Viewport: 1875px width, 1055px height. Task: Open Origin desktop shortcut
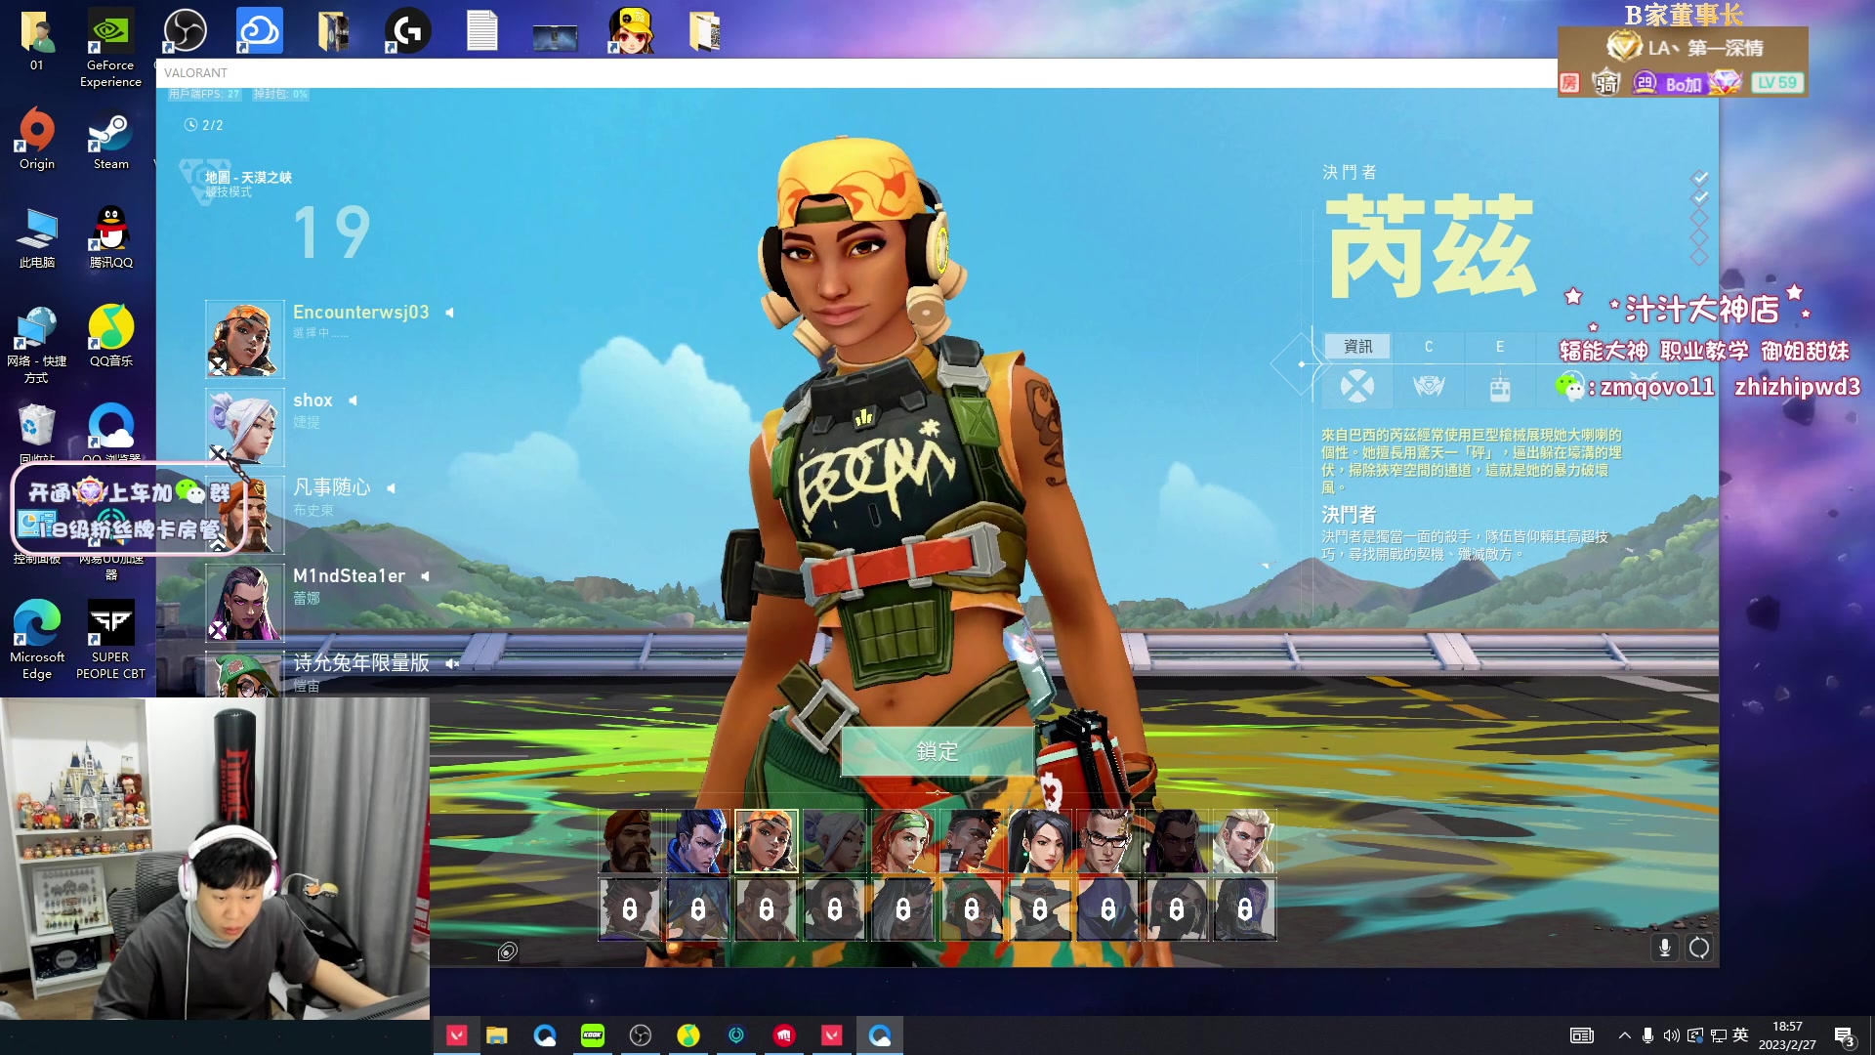[37, 139]
